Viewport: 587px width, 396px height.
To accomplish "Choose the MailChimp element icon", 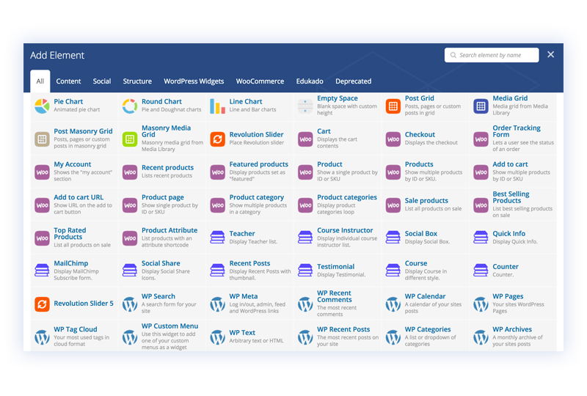I will (x=42, y=271).
